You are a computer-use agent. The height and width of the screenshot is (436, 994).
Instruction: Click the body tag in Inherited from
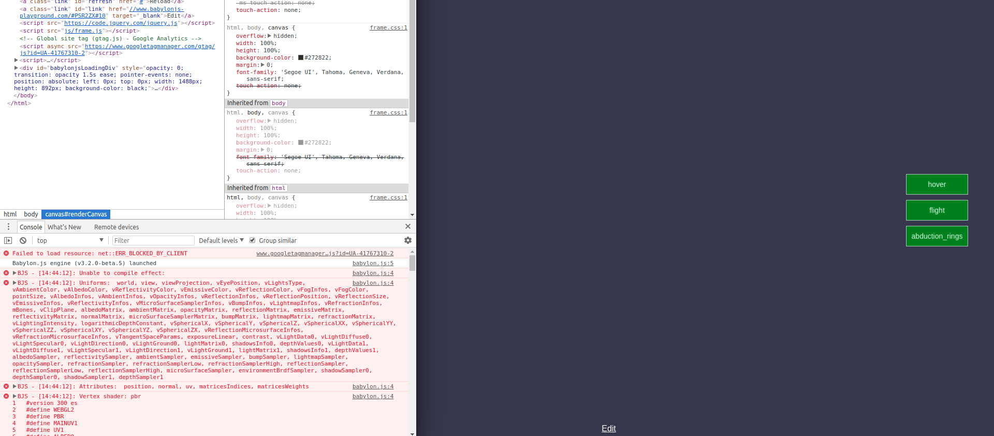coord(279,103)
